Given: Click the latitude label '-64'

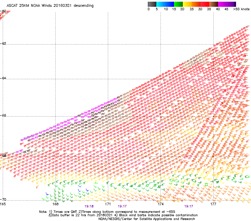Looking at the screenshot, I should pos(3,78).
